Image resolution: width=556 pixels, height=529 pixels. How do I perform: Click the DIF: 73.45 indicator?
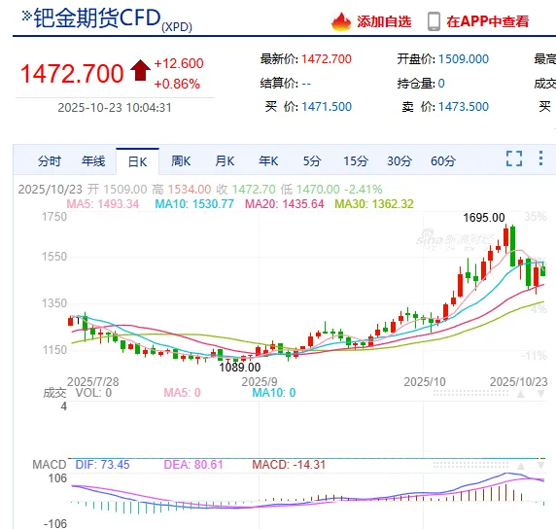(x=102, y=465)
